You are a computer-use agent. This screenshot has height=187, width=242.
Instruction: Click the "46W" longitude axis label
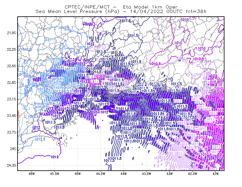(x=32, y=174)
